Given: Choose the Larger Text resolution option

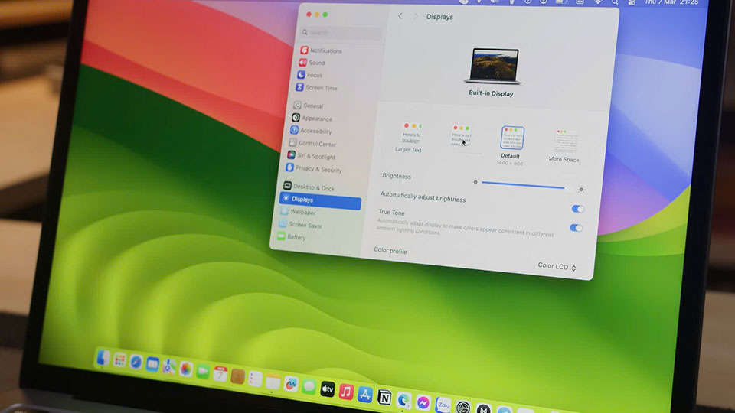Looking at the screenshot, I should (x=409, y=137).
